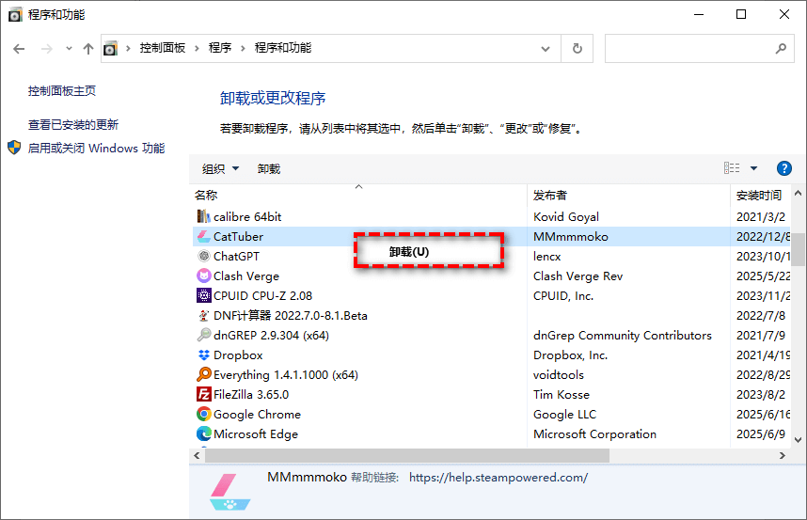Go up one level with up arrow

[x=88, y=49]
